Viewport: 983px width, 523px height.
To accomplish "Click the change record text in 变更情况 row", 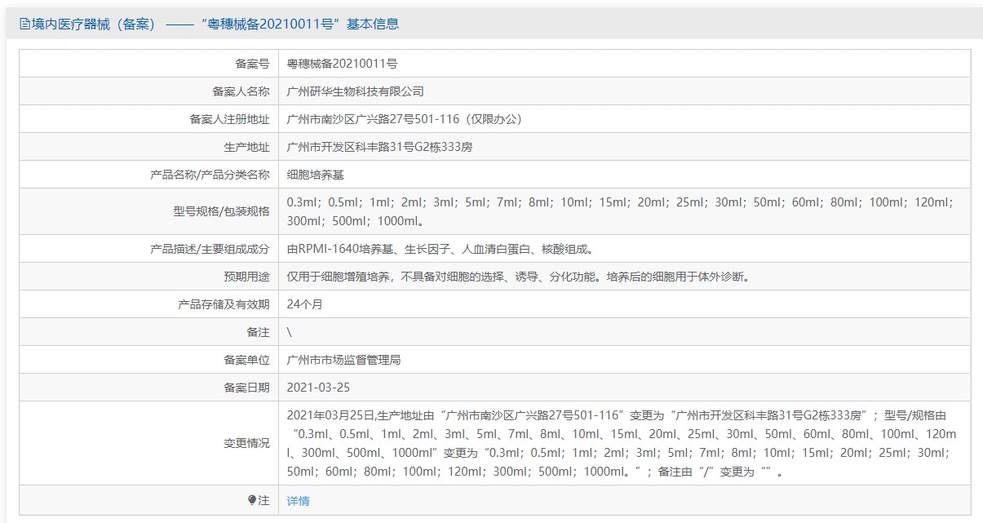I will coord(620,442).
